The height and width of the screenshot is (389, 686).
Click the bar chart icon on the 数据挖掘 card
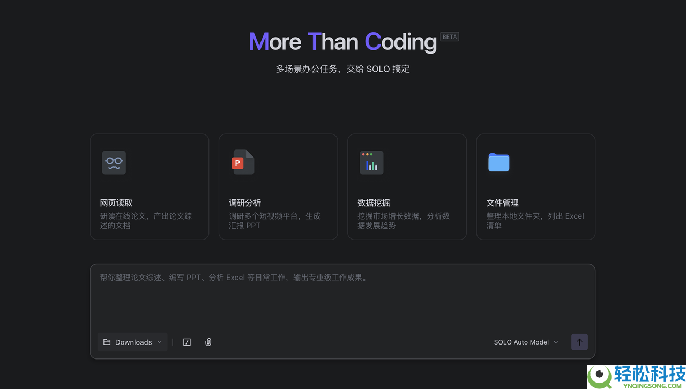point(371,162)
